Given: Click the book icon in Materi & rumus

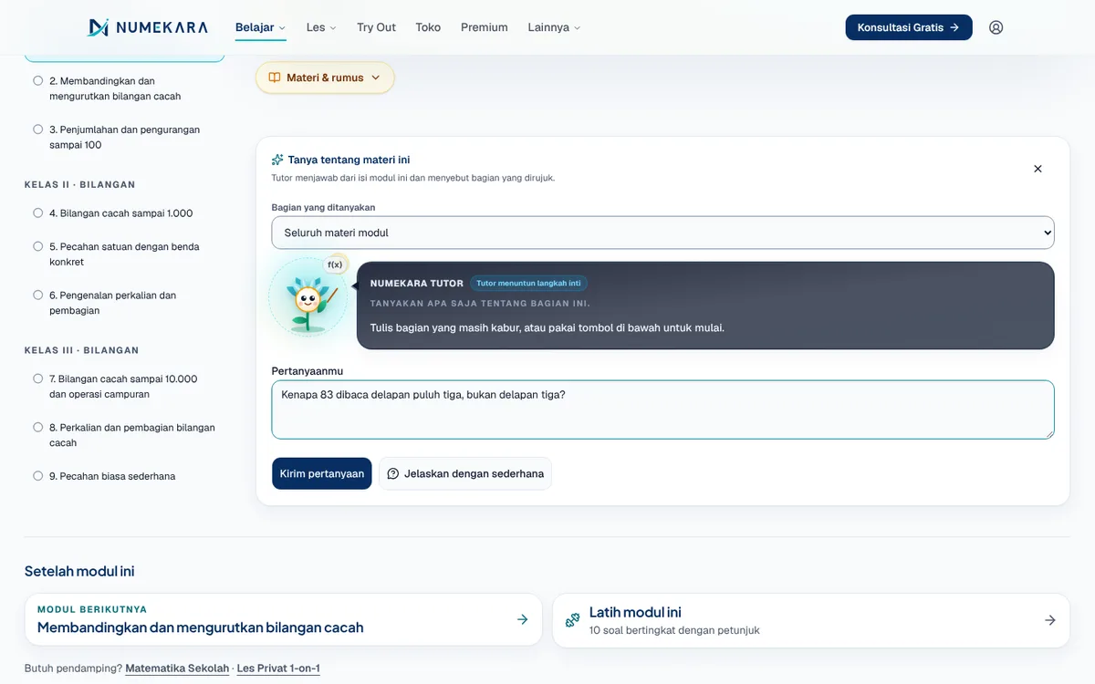Looking at the screenshot, I should pyautogui.click(x=275, y=78).
